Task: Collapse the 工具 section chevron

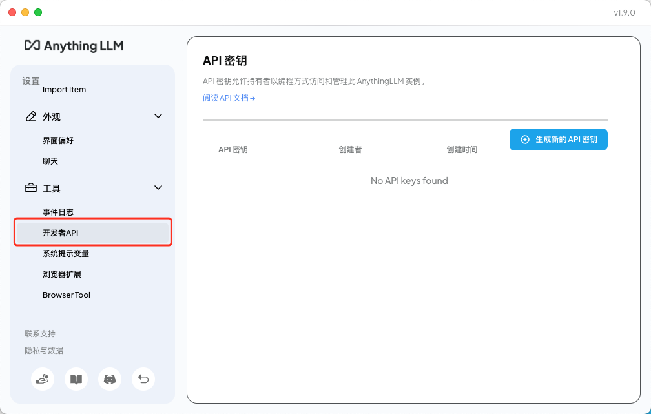Action: [x=158, y=188]
